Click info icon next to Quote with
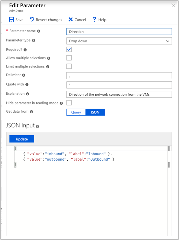179x240 pixels. tap(27, 84)
